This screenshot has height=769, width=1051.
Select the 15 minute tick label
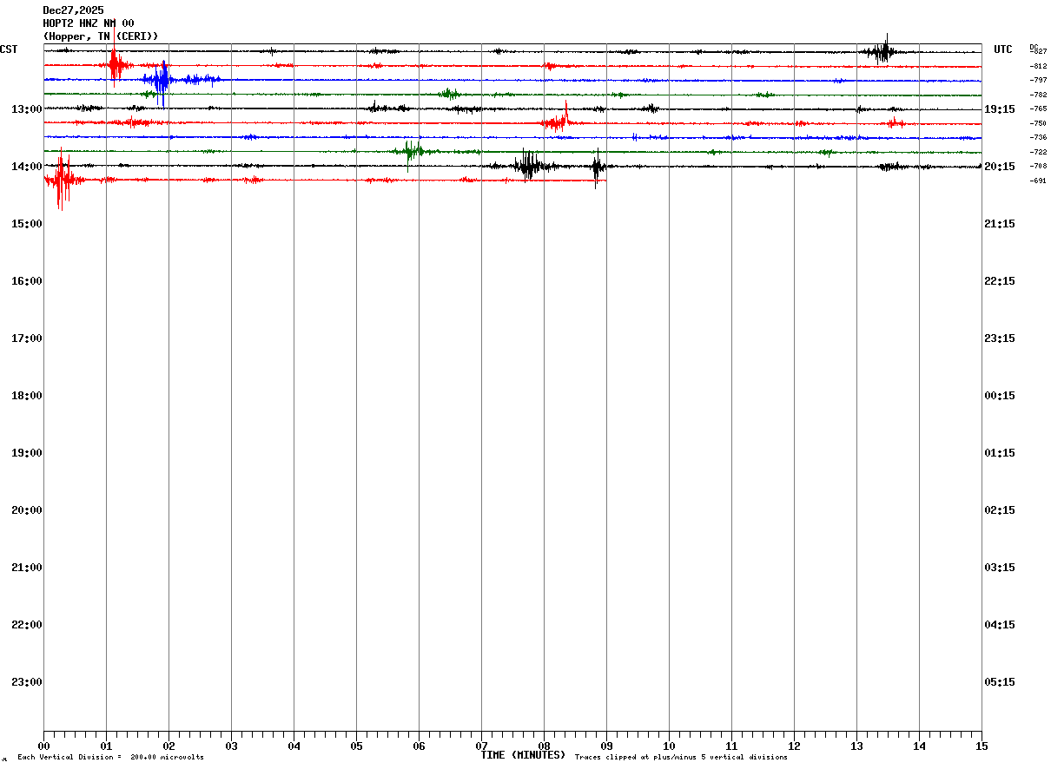tap(982, 746)
